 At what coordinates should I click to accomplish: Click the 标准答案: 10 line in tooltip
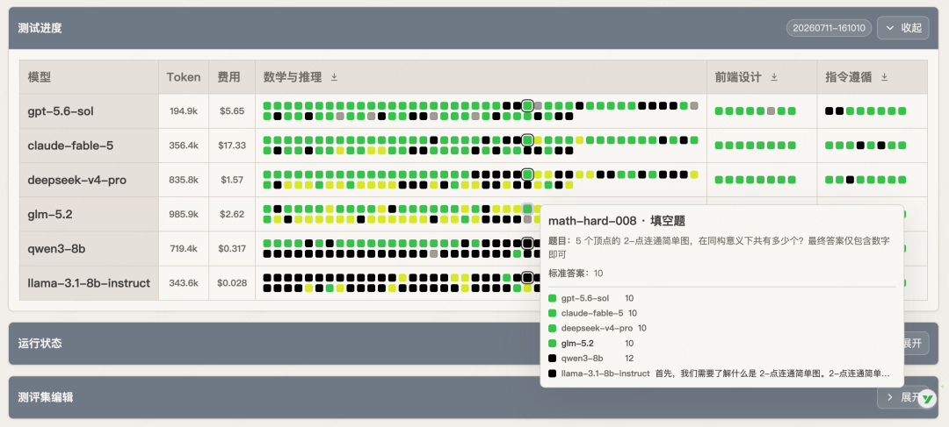tap(576, 273)
